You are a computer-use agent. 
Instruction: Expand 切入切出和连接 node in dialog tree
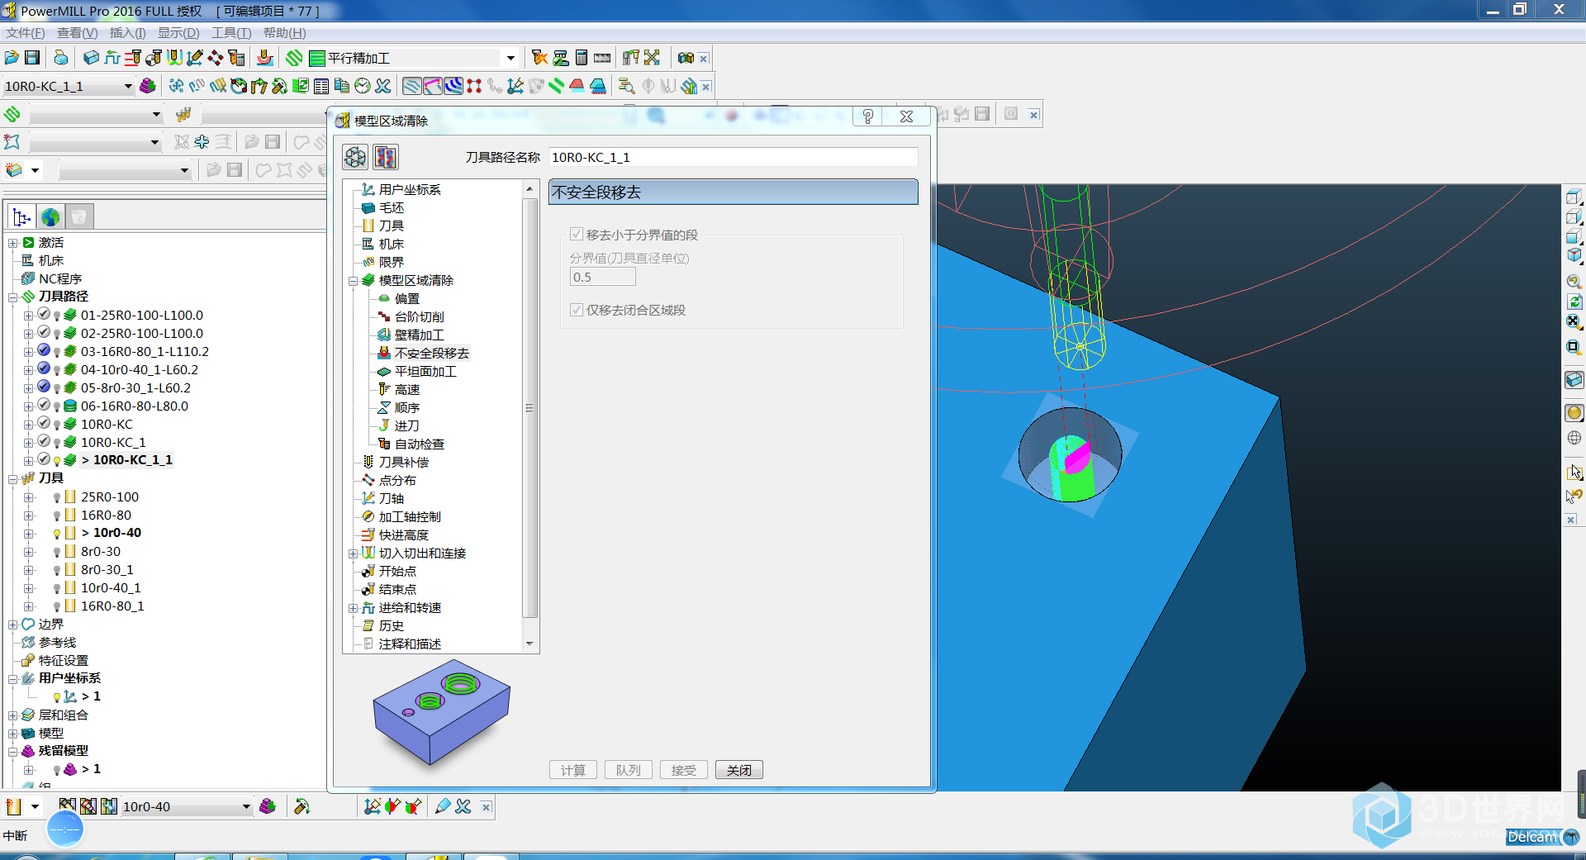(x=353, y=554)
